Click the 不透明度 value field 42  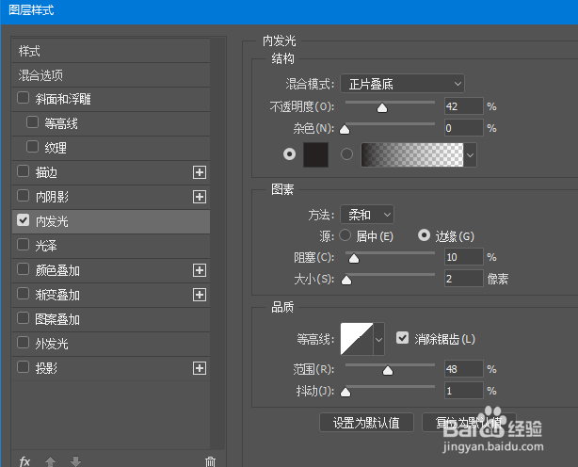point(464,106)
